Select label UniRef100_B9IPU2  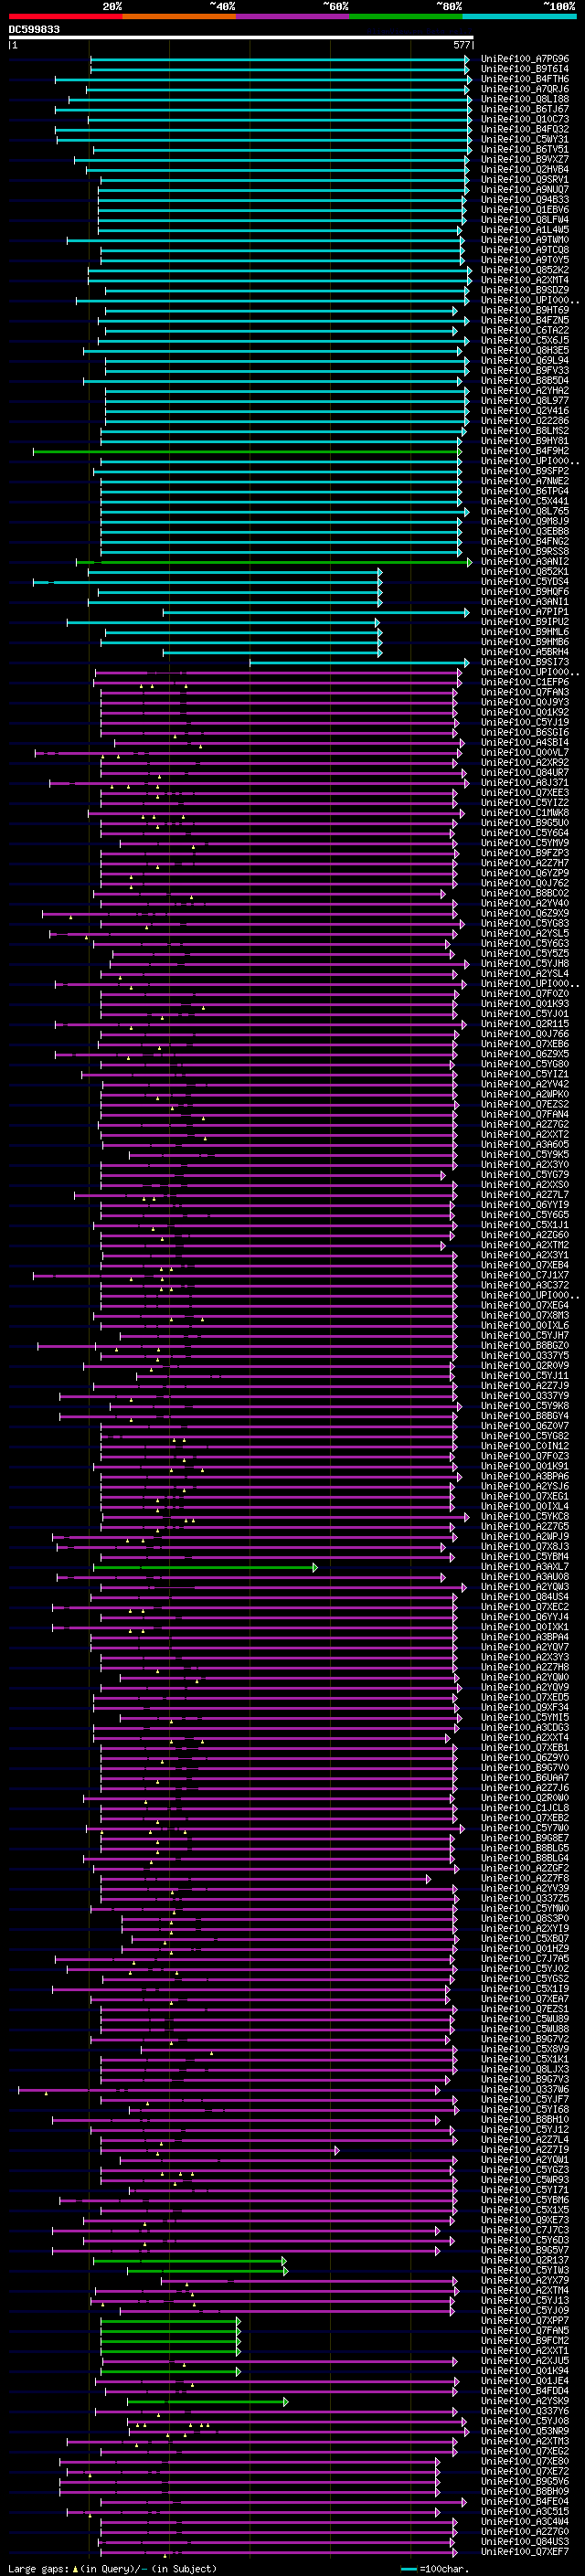point(525,622)
